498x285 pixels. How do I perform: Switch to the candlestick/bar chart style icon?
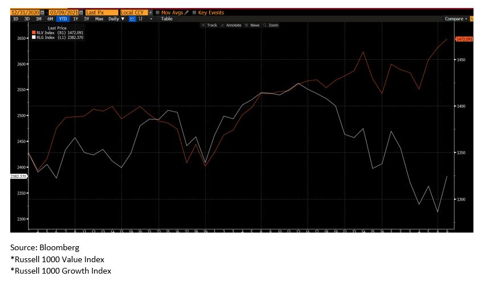(140, 19)
